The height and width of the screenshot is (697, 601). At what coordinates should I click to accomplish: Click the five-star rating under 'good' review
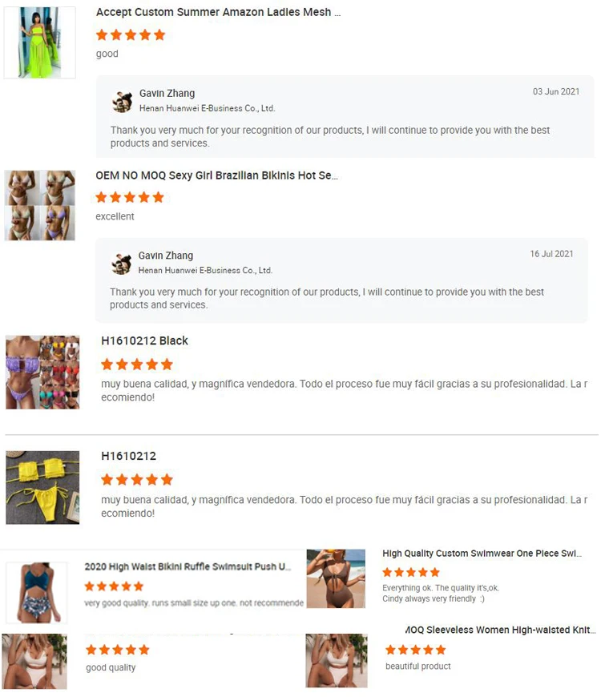click(x=131, y=35)
